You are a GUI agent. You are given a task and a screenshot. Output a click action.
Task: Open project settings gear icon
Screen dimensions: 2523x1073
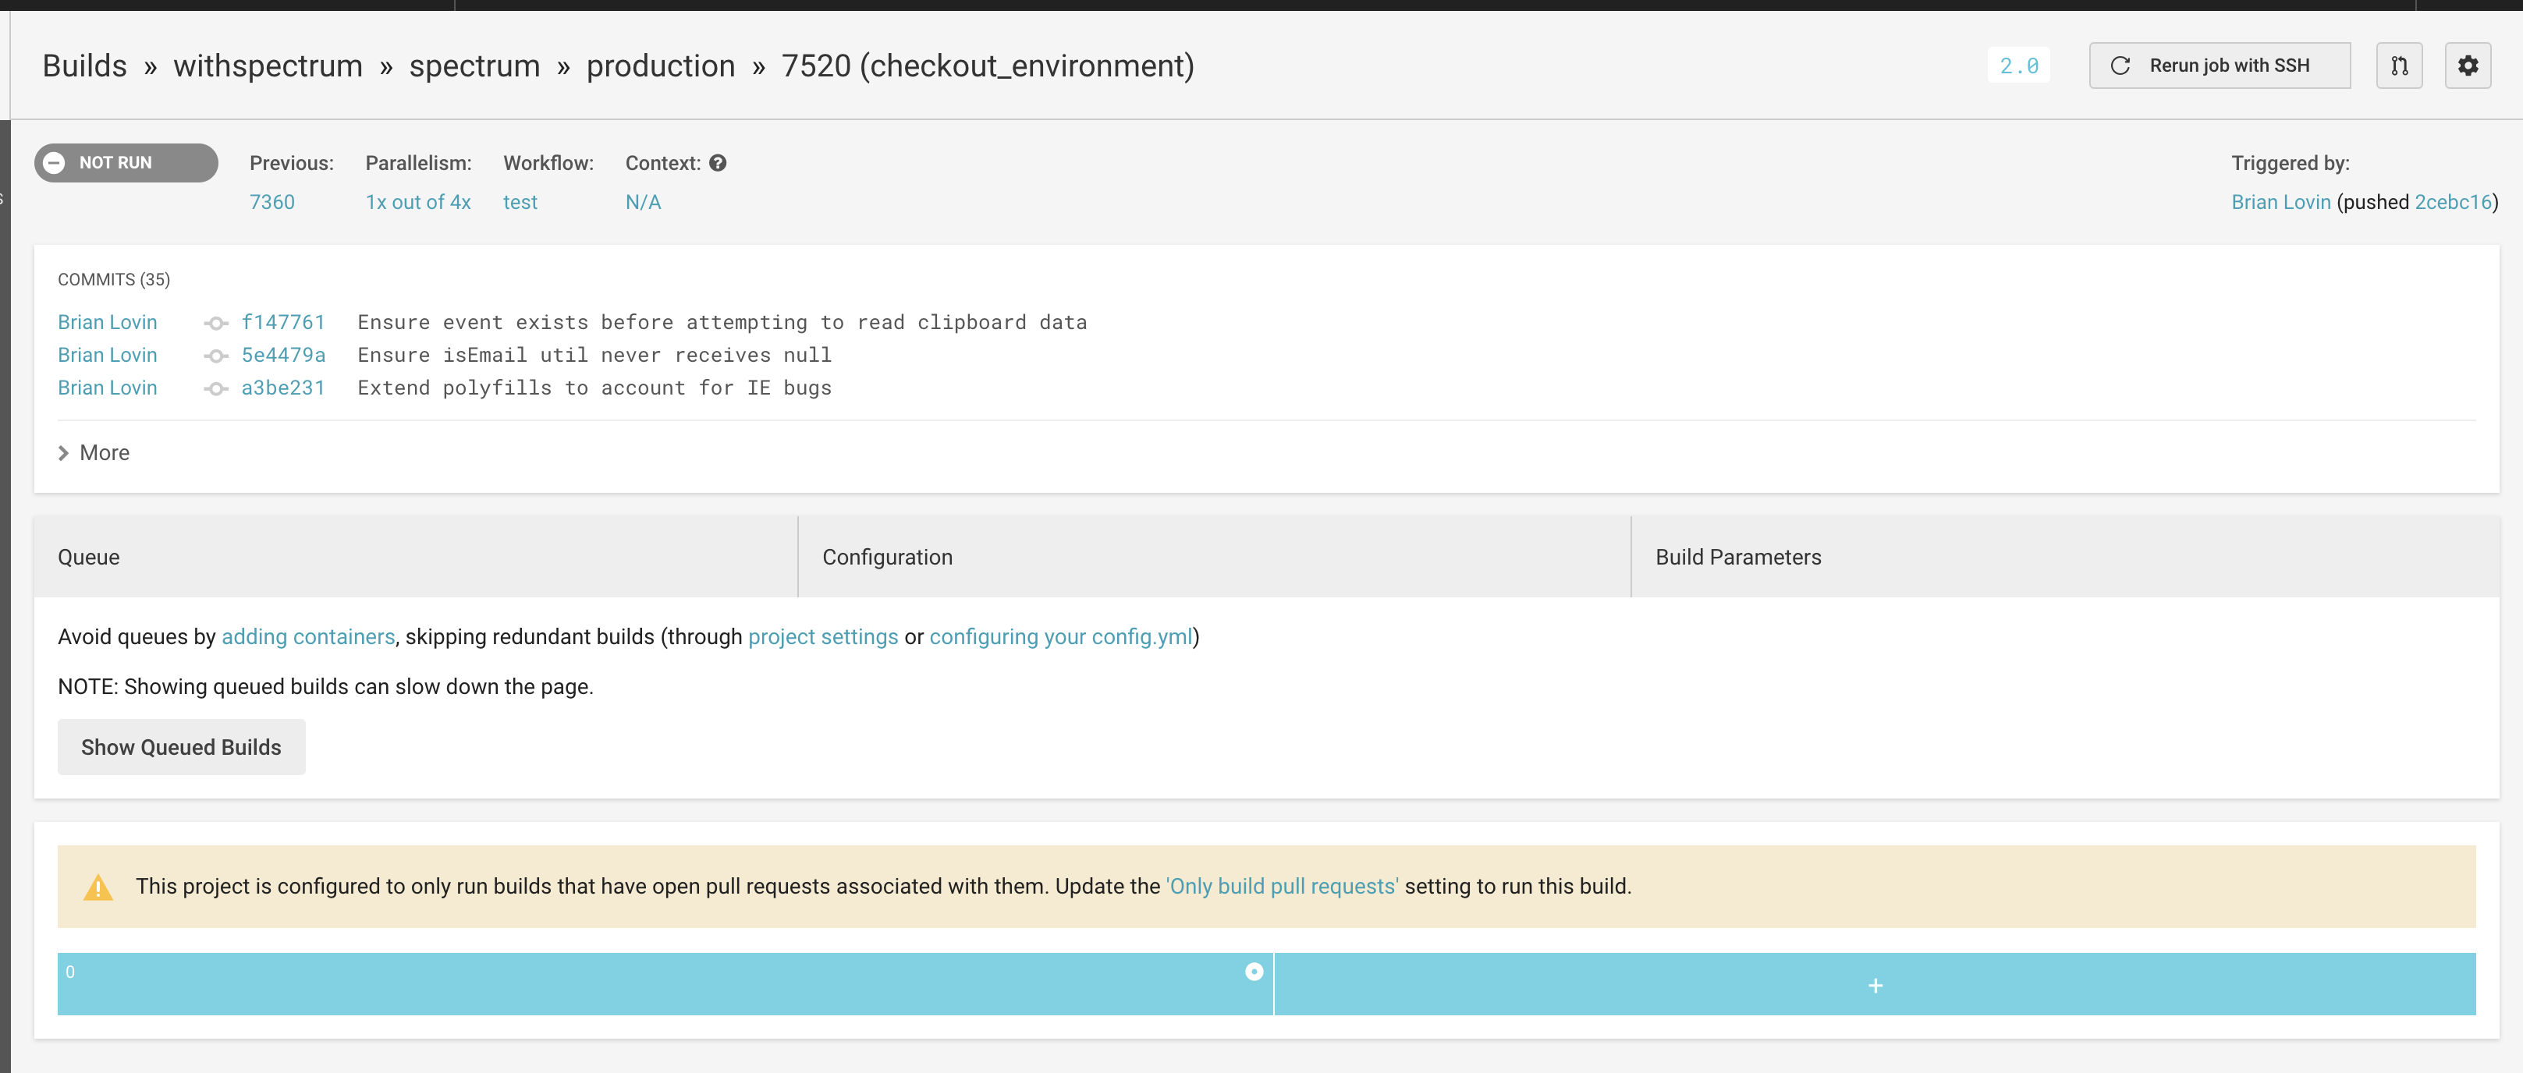pos(2467,66)
